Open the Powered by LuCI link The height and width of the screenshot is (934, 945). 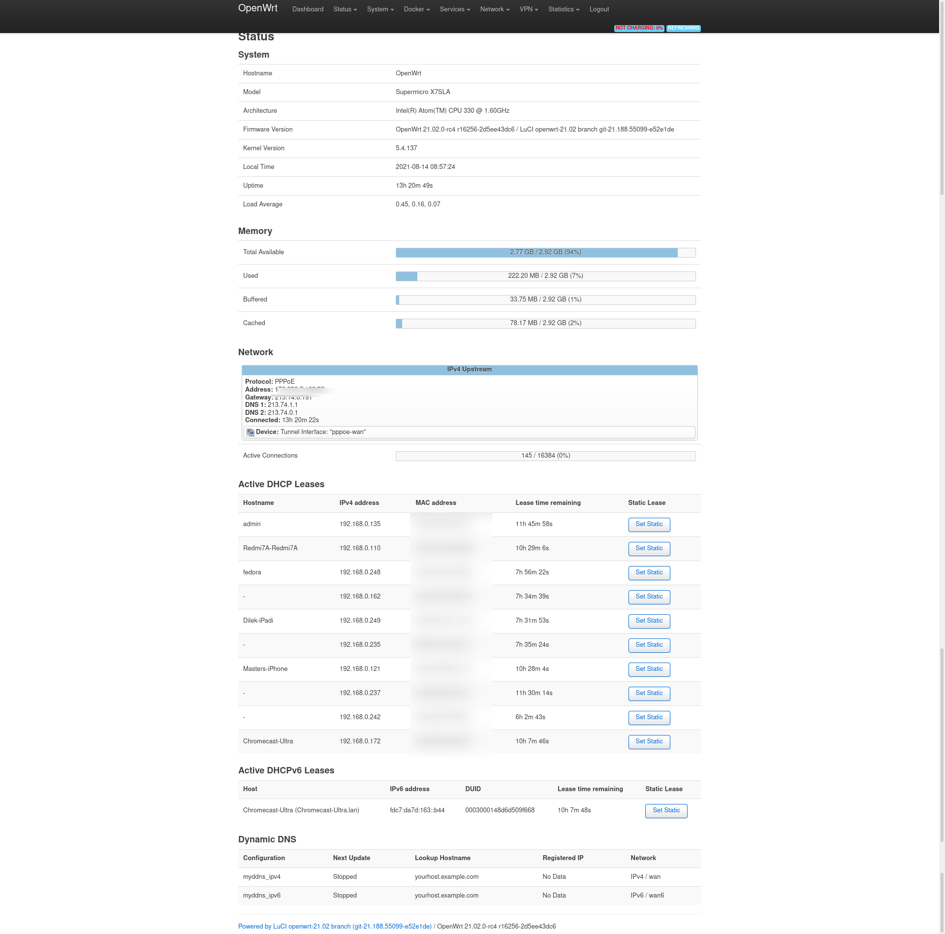click(335, 927)
